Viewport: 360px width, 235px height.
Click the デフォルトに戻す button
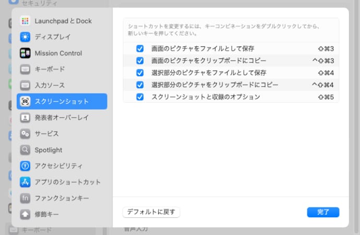click(151, 212)
